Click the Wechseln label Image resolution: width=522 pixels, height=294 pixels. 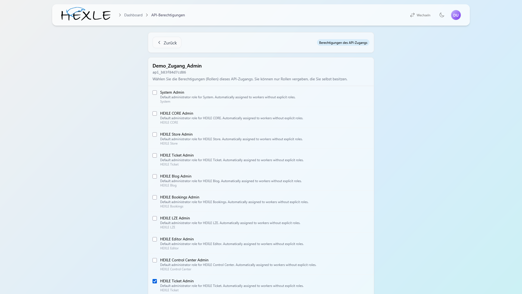(x=423, y=15)
